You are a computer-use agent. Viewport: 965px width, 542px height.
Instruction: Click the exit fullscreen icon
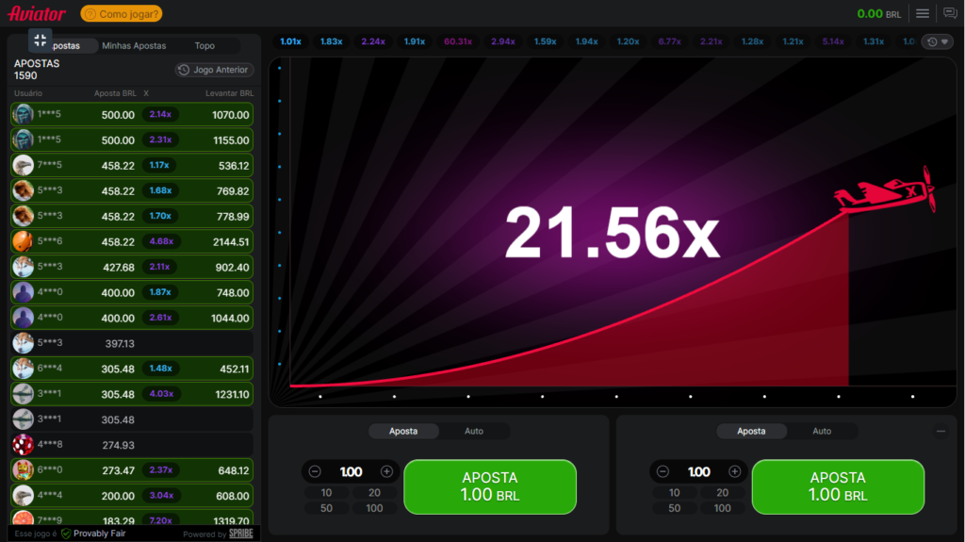40,40
